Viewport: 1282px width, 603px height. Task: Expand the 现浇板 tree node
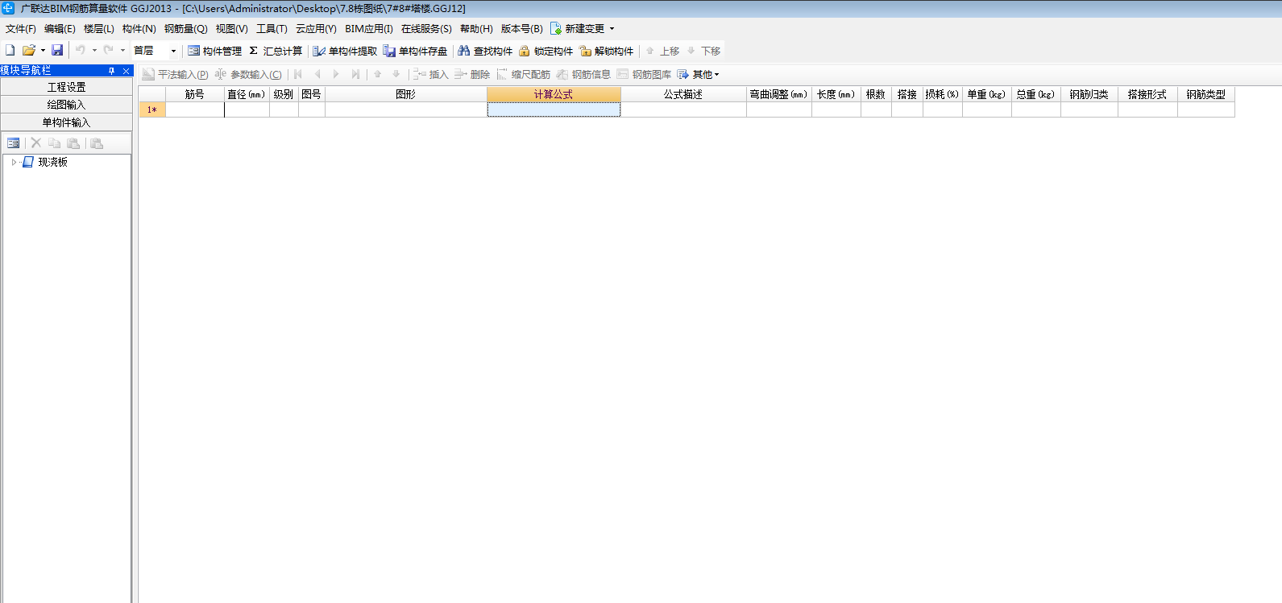click(x=14, y=162)
